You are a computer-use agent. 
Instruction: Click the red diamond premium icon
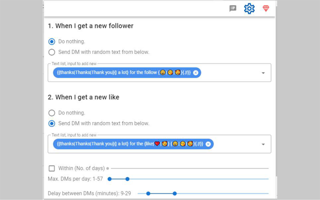(x=265, y=8)
